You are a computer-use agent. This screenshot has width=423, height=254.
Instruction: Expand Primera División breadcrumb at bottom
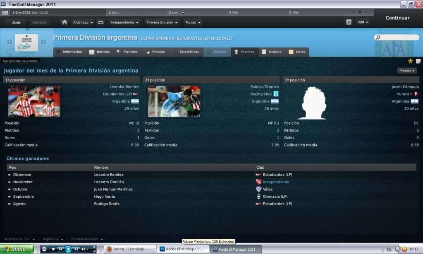[87, 239]
